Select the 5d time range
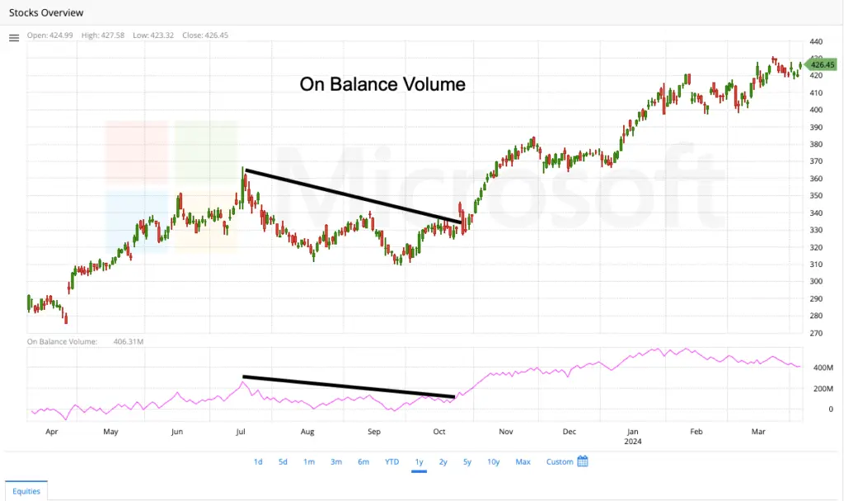844x501 pixels. coord(283,461)
